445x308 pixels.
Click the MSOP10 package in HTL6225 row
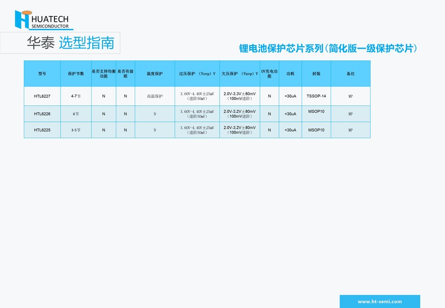click(x=317, y=130)
